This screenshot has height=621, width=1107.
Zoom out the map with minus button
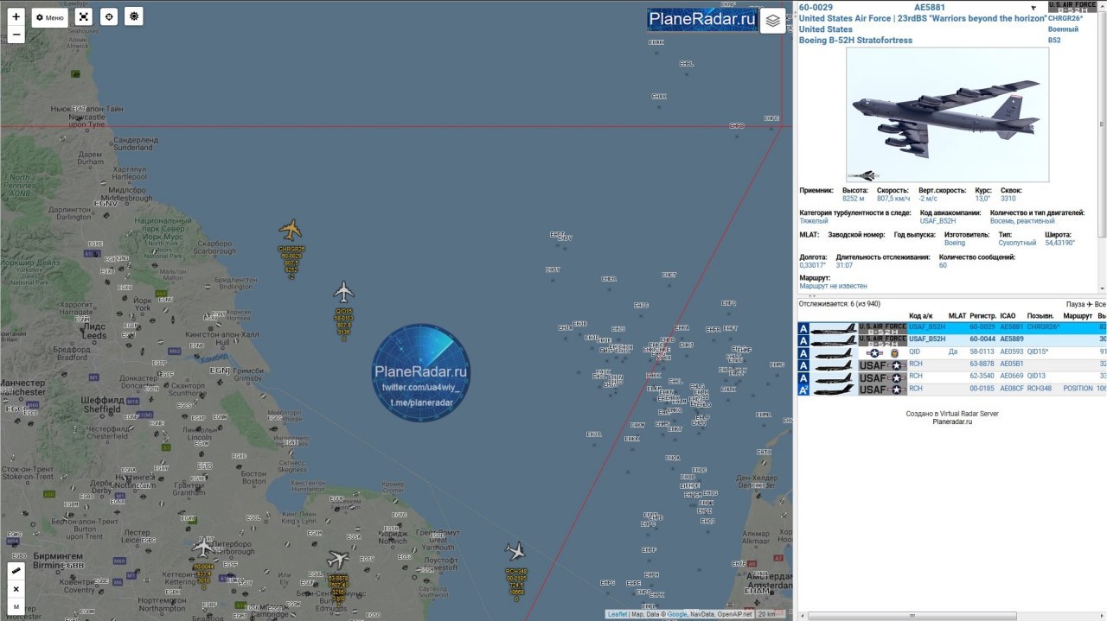click(16, 35)
